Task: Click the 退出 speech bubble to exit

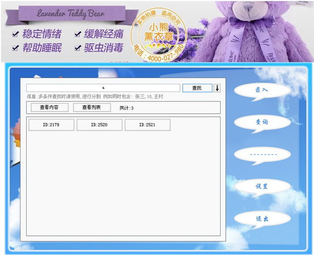Action: 262,219
